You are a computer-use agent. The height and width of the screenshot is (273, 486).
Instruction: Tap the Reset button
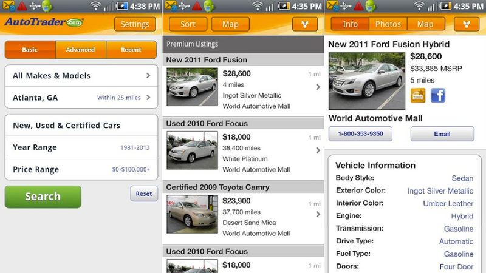click(144, 194)
